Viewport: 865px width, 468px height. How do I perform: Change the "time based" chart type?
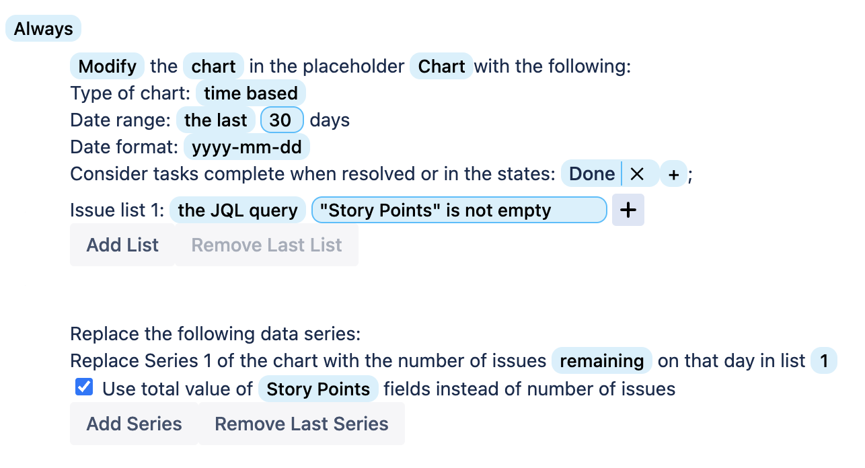point(251,93)
